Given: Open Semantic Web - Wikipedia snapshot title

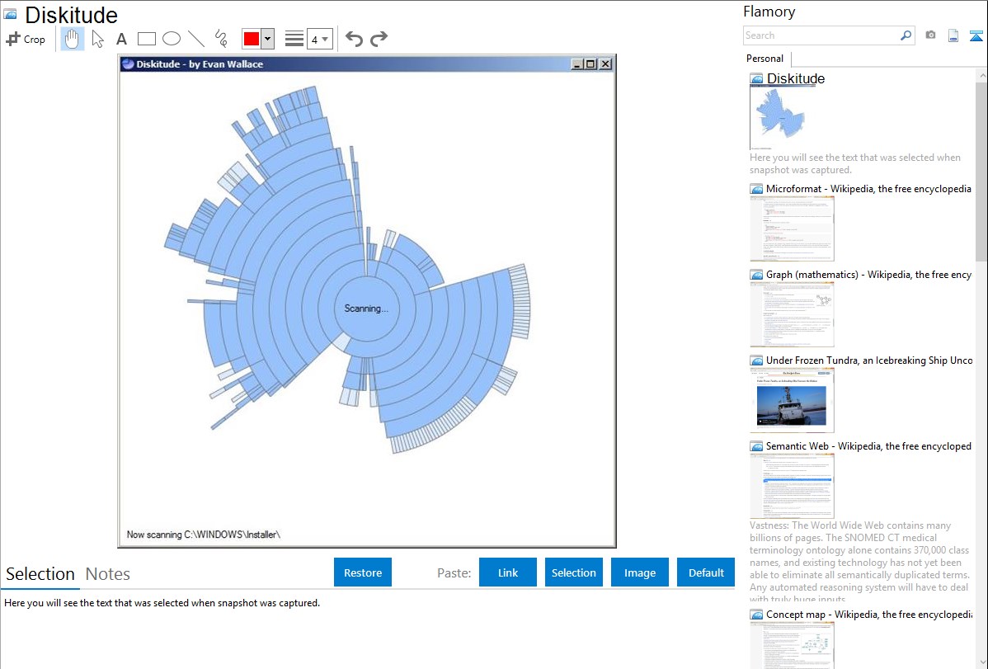Looking at the screenshot, I should tap(869, 446).
